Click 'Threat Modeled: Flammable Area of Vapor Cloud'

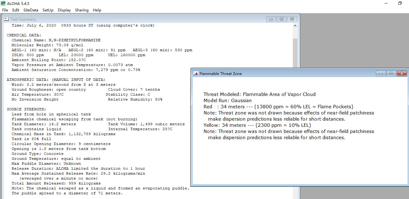tap(259, 94)
